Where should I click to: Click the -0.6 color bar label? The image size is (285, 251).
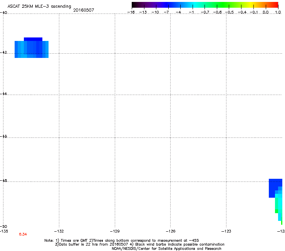click(x=217, y=12)
